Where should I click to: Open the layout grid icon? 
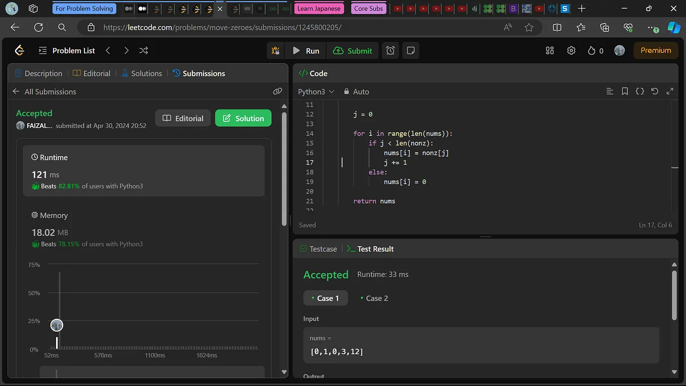(x=550, y=51)
